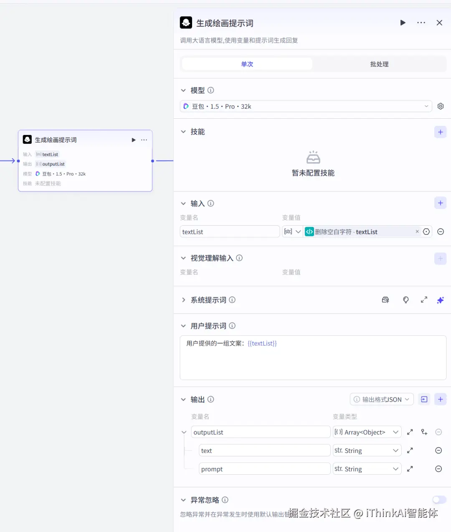Select the 生成绘画提示词 node title on canvas

[x=56, y=140]
